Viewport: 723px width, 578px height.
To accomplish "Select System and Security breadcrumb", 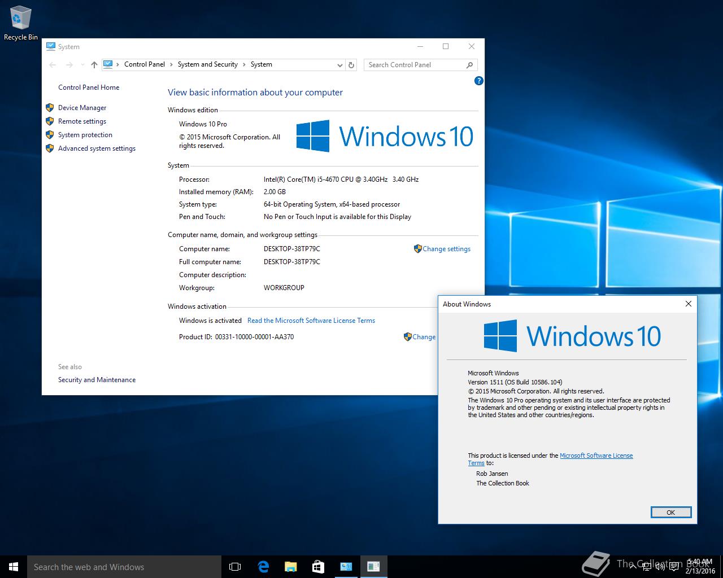I will pyautogui.click(x=208, y=64).
